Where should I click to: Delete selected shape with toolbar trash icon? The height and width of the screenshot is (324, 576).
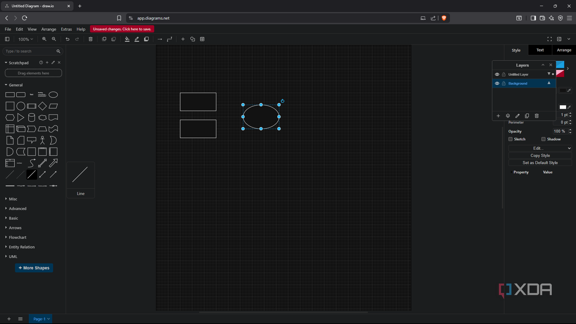click(91, 39)
